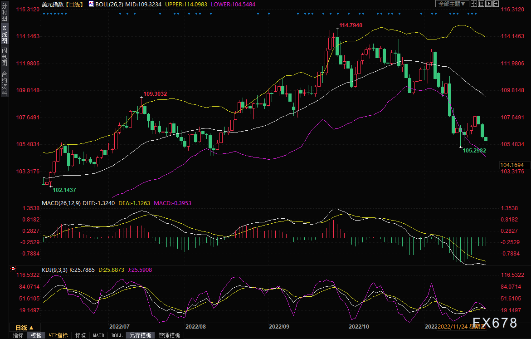Click the 管理模板 button
Viewport: 531px width, 339px height.
click(169, 336)
